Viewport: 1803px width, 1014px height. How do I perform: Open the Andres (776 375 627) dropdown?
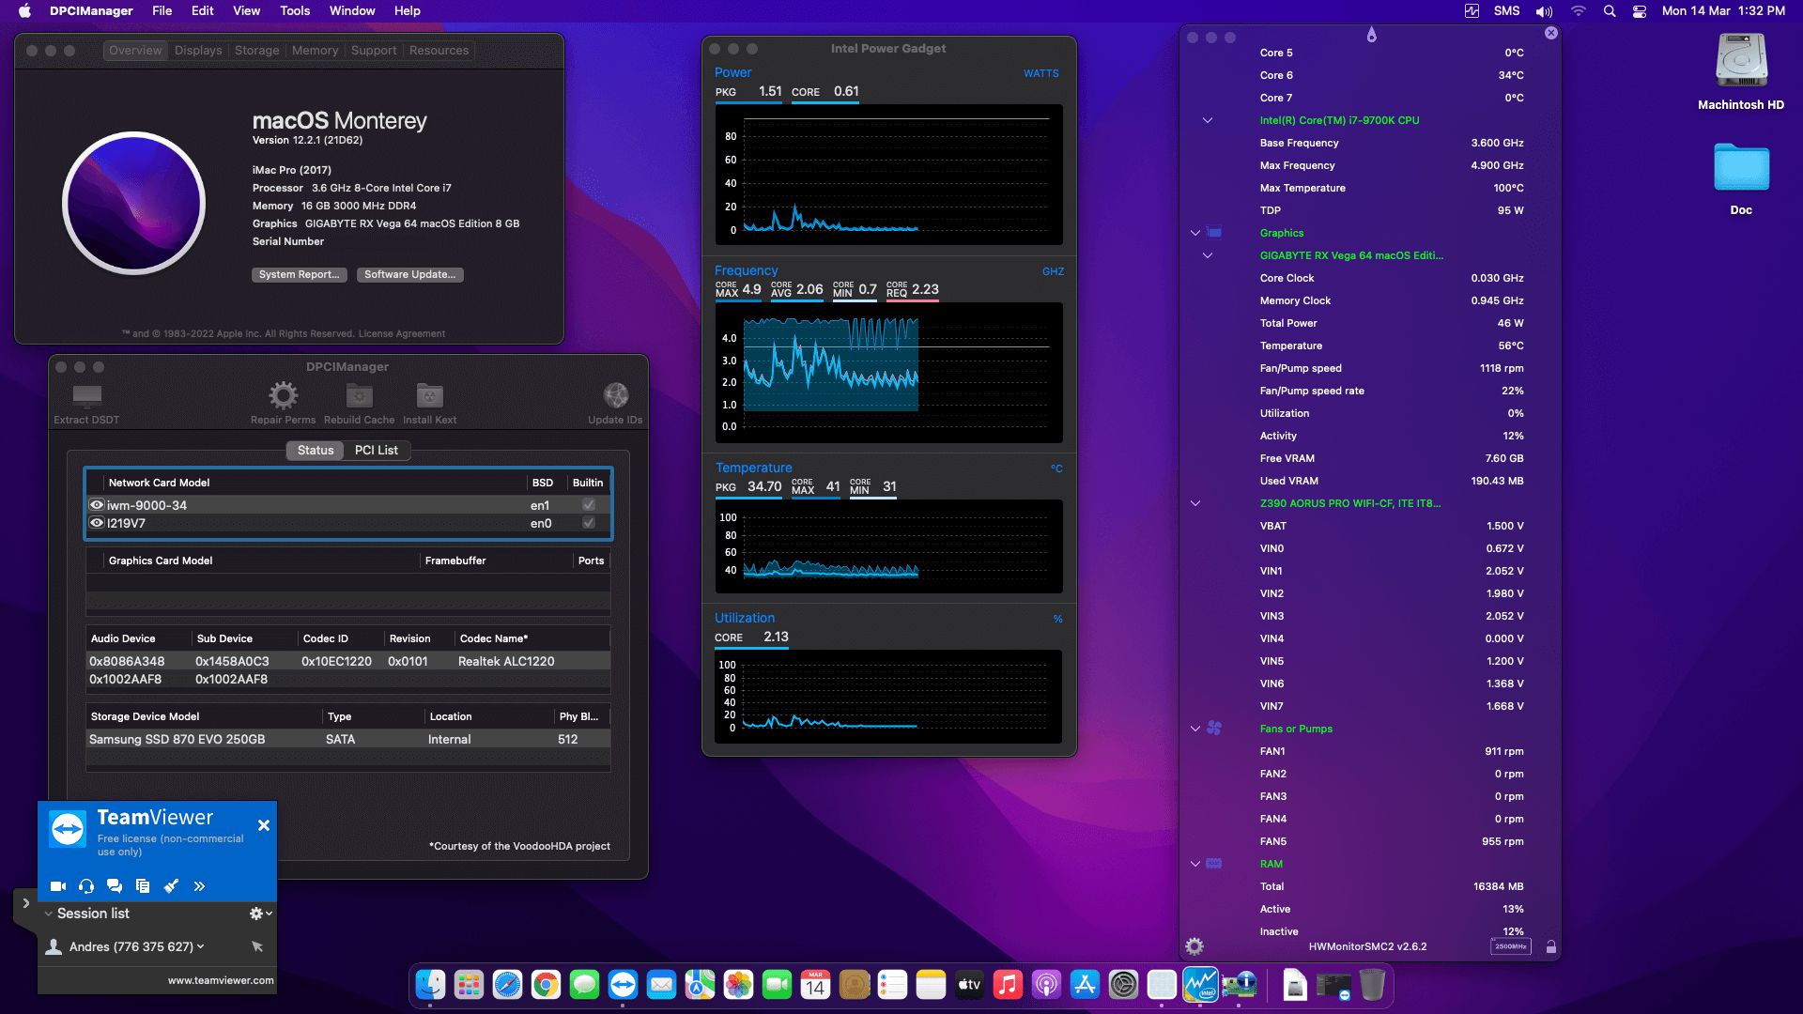200,946
